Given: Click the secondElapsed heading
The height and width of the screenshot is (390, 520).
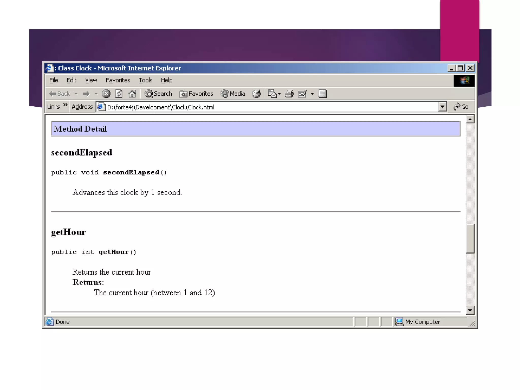Looking at the screenshot, I should 82,153.
